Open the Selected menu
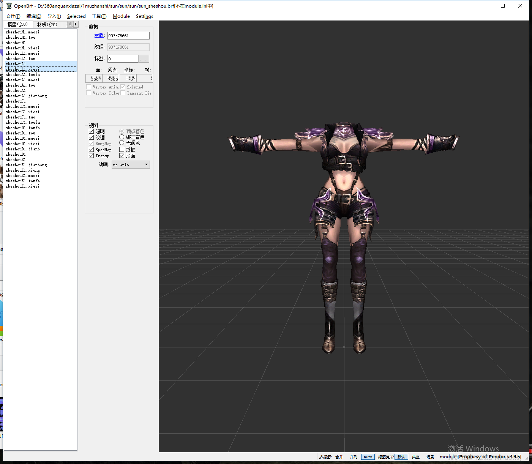 76,16
